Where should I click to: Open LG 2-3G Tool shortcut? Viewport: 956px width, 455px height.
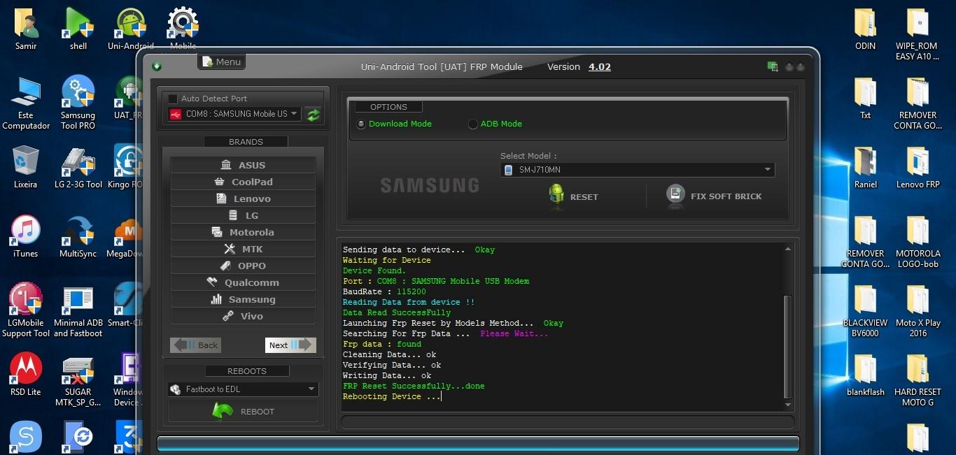pos(78,168)
